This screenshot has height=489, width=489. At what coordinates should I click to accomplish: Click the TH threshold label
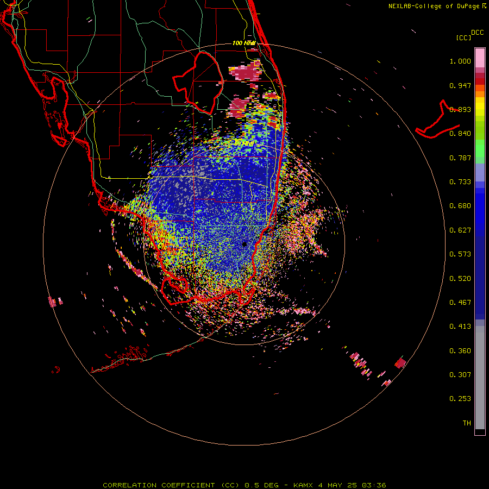click(467, 423)
